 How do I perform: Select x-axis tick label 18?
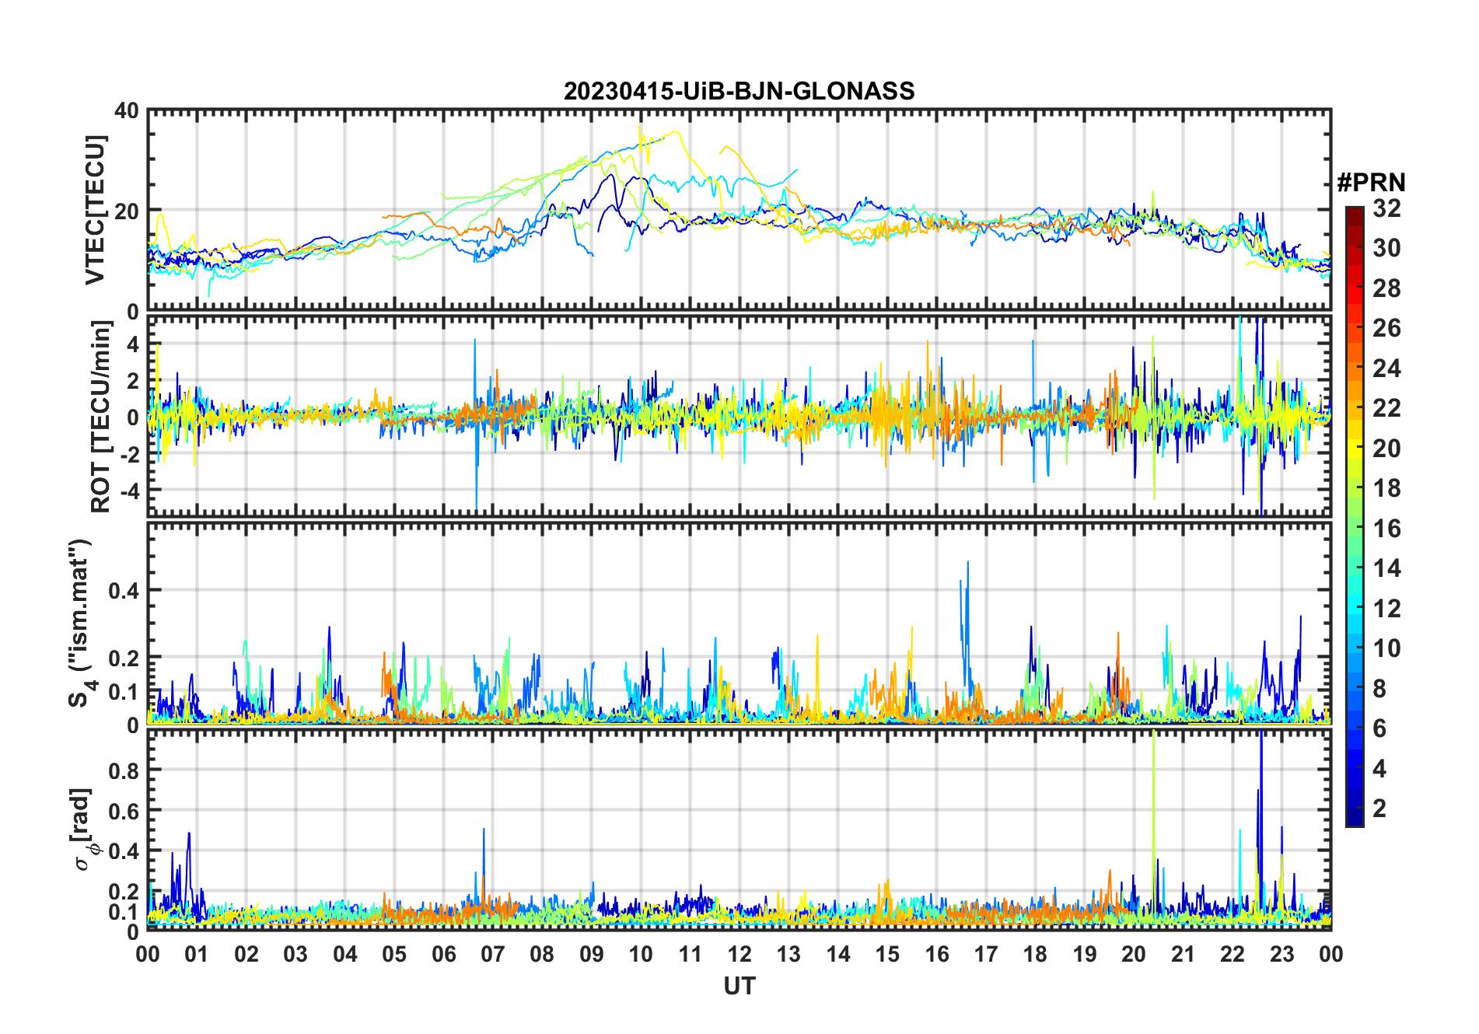tap(1035, 954)
